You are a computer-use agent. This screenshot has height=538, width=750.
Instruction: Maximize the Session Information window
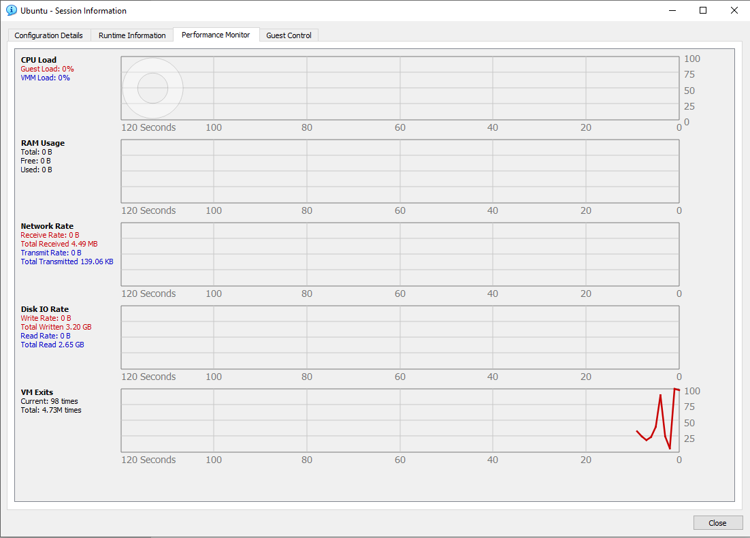[703, 10]
